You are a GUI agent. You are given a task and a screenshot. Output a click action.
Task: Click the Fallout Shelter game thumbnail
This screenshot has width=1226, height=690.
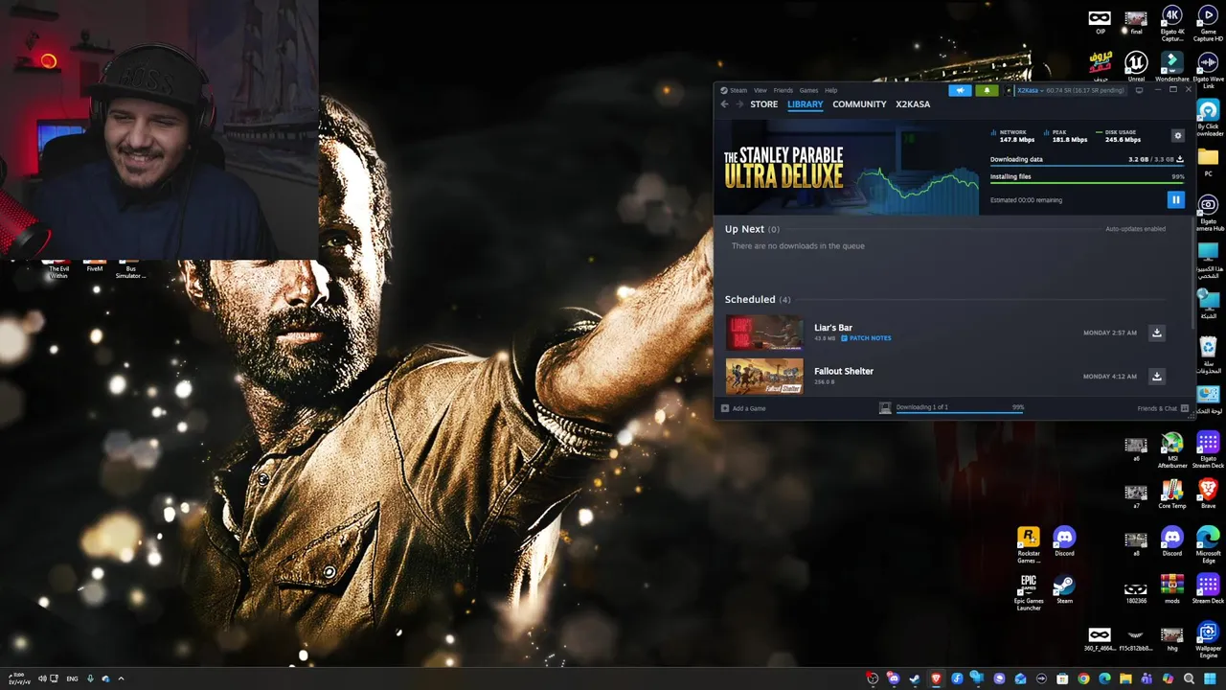764,377
